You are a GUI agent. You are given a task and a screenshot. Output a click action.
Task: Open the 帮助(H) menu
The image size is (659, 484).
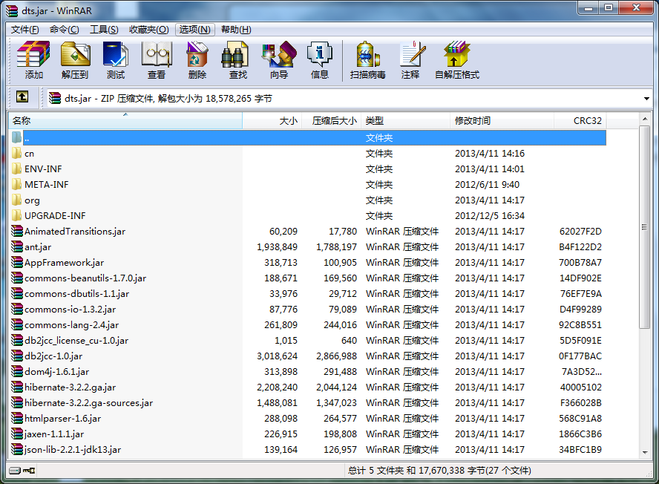(x=236, y=30)
